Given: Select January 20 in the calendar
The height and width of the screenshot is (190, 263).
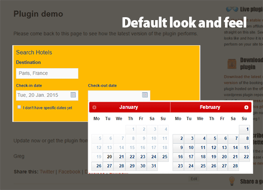Looking at the screenshot, I should click(108, 157).
